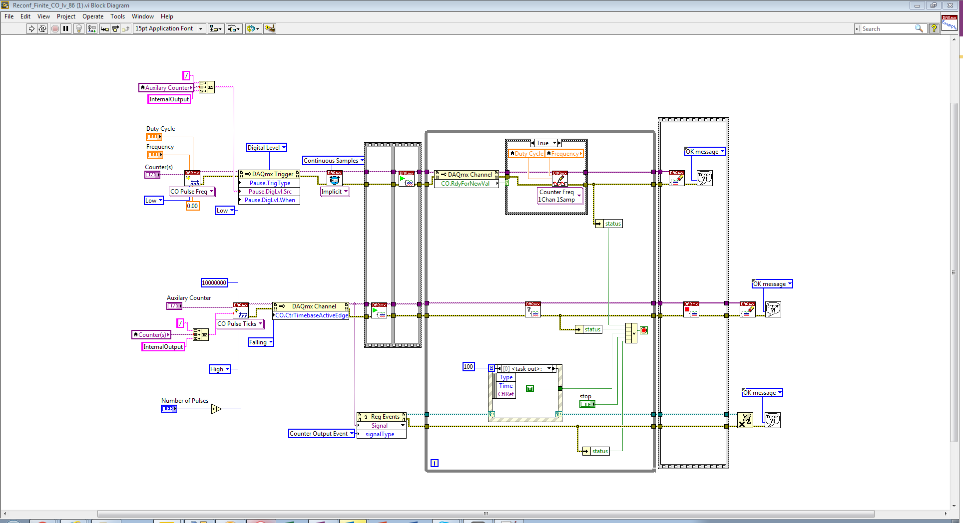
Task: Open the Project menu
Action: (x=66, y=16)
